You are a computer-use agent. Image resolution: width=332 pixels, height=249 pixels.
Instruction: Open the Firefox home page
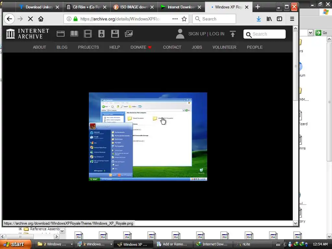click(41, 19)
